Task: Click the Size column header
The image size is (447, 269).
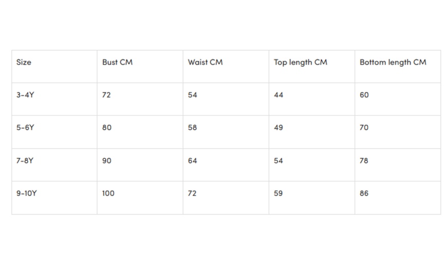Action: pos(24,62)
